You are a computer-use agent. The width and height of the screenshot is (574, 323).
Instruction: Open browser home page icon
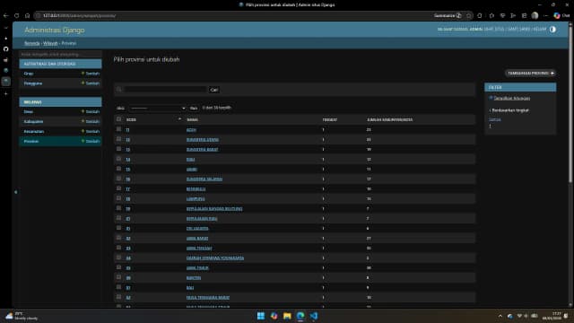(x=28, y=16)
